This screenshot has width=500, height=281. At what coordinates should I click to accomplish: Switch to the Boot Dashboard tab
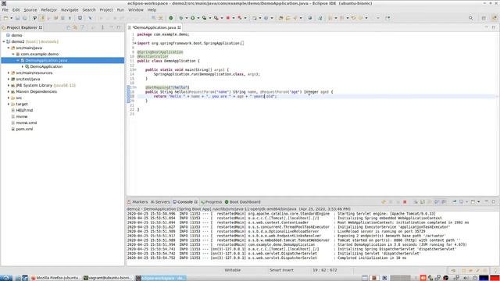[x=243, y=202]
